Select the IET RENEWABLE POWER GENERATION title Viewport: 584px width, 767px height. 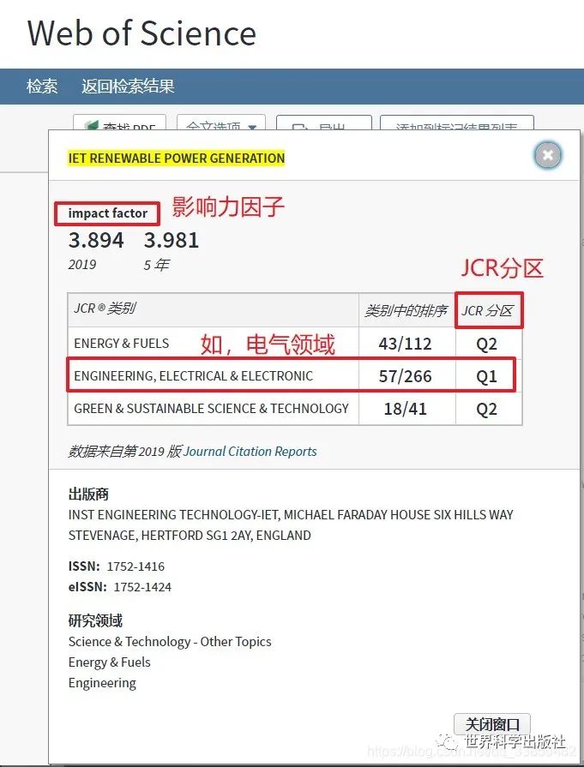(x=176, y=158)
